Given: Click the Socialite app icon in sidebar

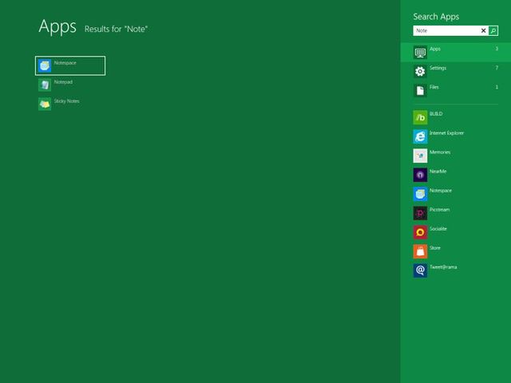Looking at the screenshot, I should (420, 232).
